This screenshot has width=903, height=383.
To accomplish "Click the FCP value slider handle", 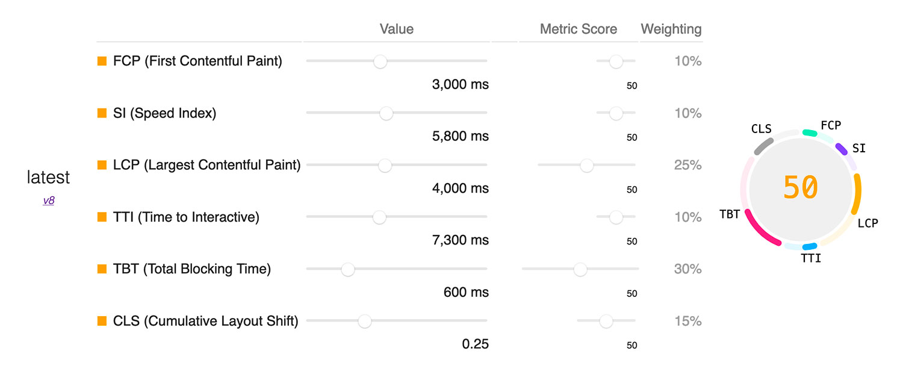I will pos(380,61).
